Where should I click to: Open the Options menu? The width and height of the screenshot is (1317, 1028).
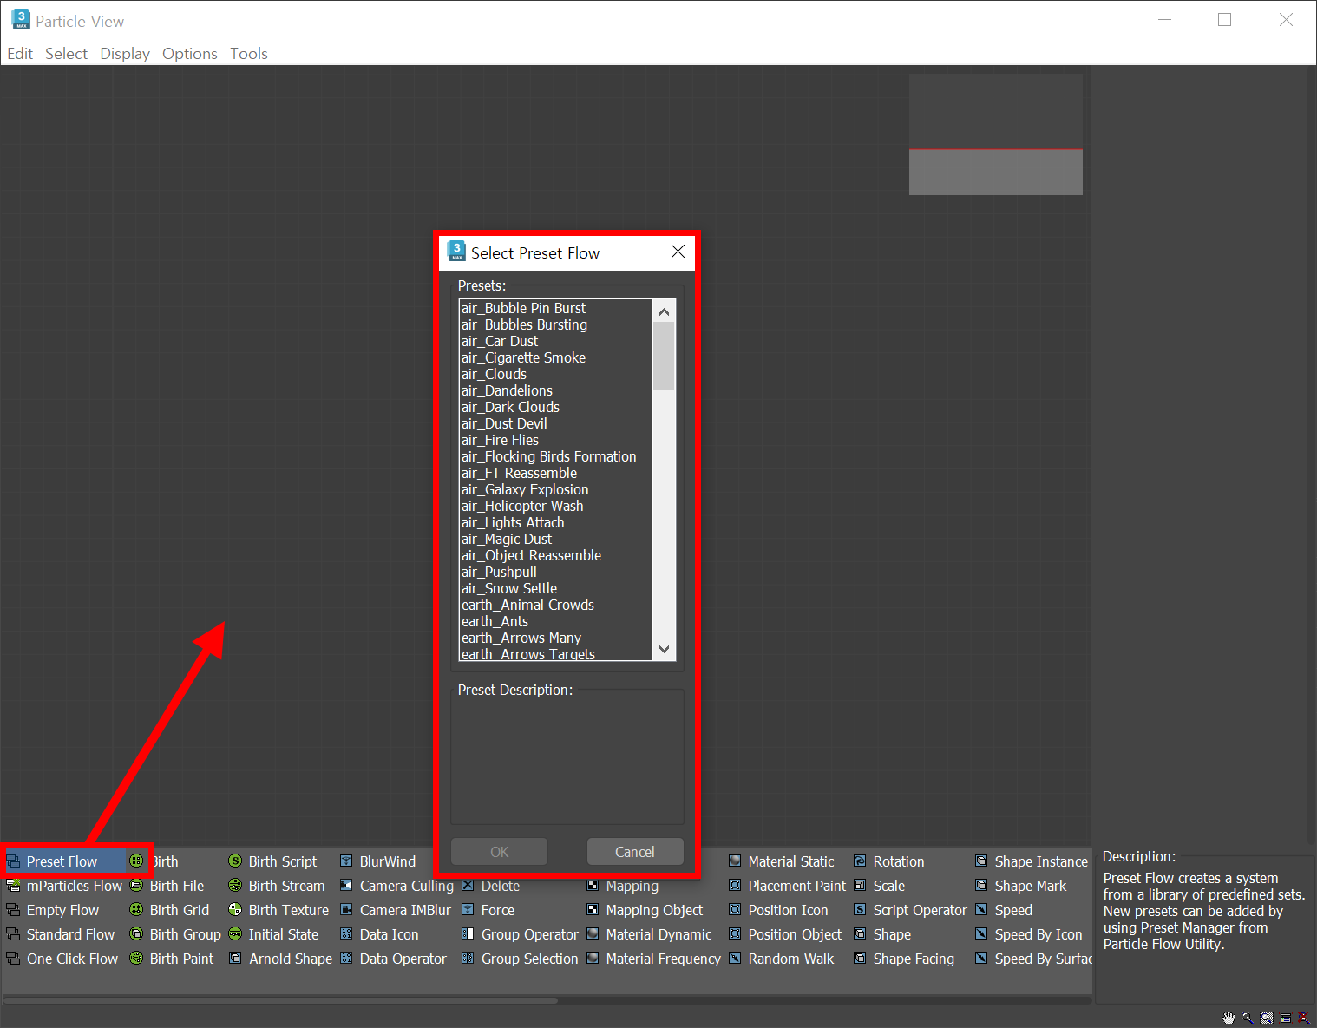190,54
